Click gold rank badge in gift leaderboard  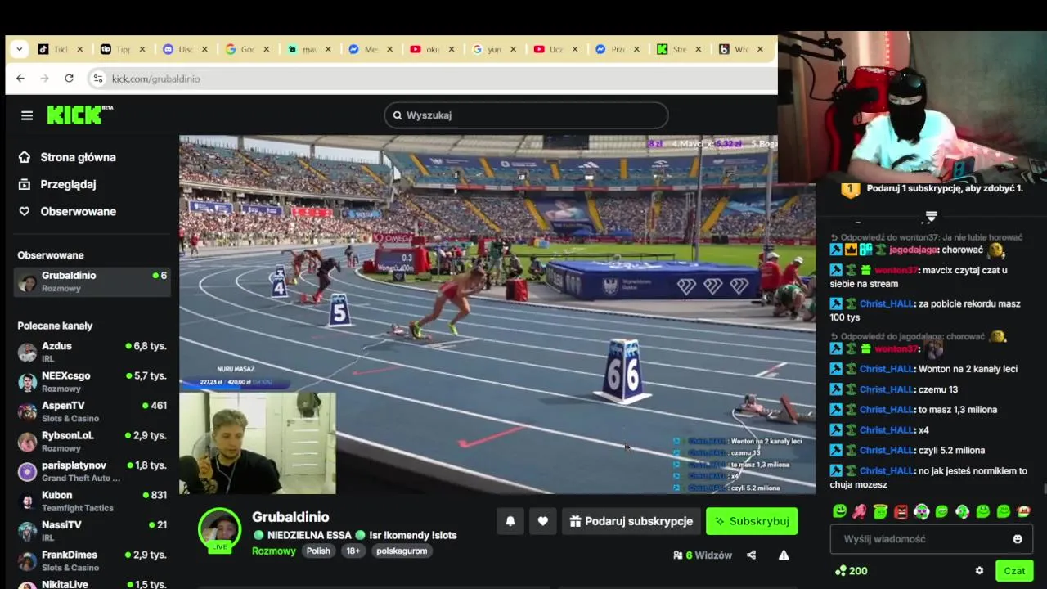tap(851, 190)
